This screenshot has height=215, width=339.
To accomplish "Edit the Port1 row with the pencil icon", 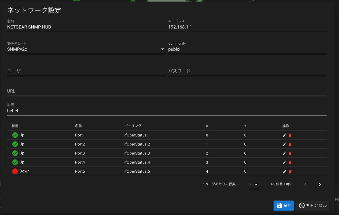I will click(x=284, y=135).
